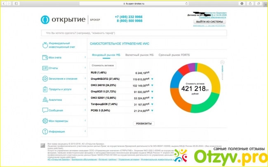Image resolution: width=268 pixels, height=167 pixels.
Task: Open the Срочный рынок FORTS tab
Action: [174, 55]
